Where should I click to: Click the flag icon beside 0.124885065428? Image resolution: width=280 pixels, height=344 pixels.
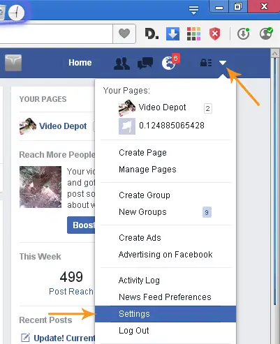(x=127, y=126)
